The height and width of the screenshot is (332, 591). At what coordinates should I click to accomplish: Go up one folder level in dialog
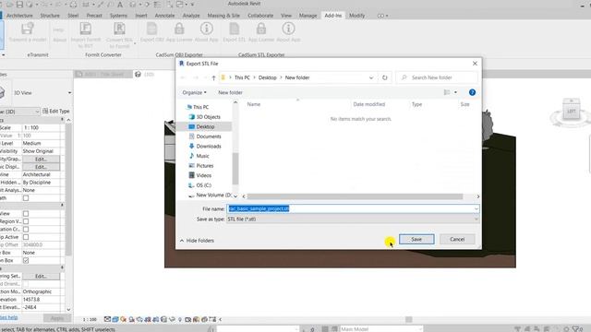213,77
